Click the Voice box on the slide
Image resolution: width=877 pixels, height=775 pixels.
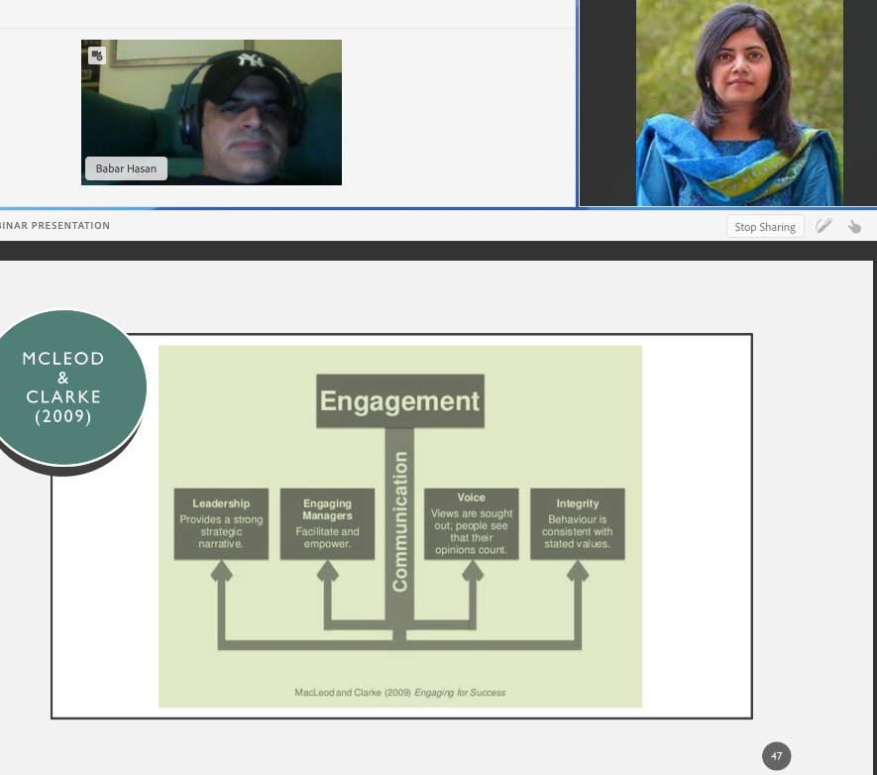471,523
